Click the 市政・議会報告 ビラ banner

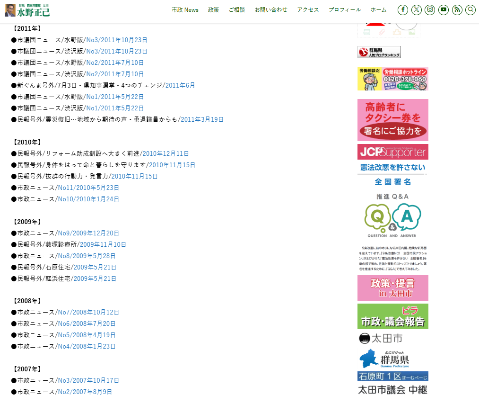(x=392, y=316)
